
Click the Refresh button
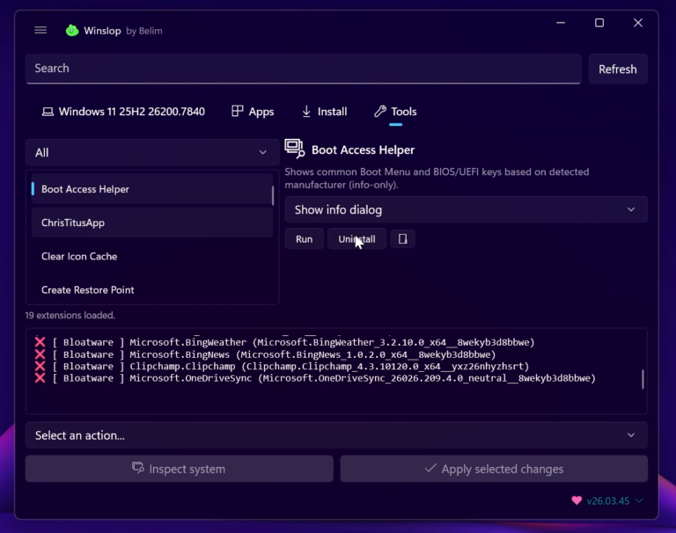pos(618,69)
